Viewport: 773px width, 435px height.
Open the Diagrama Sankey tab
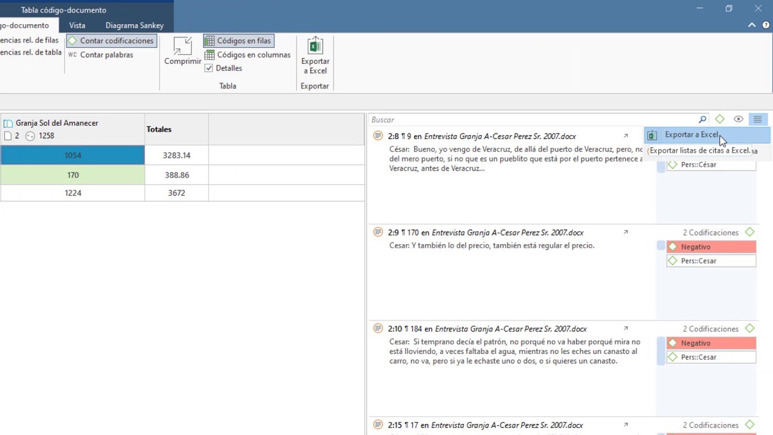click(135, 25)
